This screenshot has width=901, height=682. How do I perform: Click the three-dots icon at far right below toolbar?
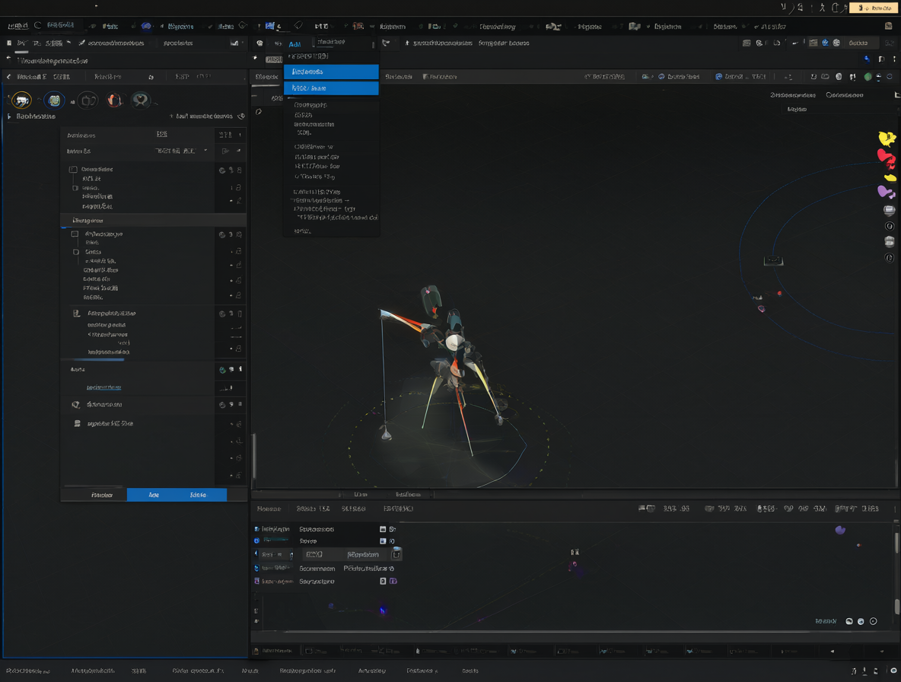[893, 59]
